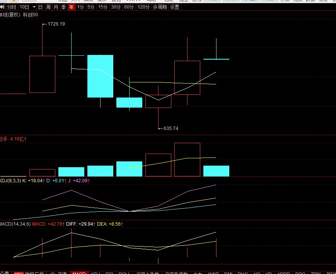Screen dimensions: 336x274
Task: Select the VR tab in bottom indicator bar
Action: [269, 273]
